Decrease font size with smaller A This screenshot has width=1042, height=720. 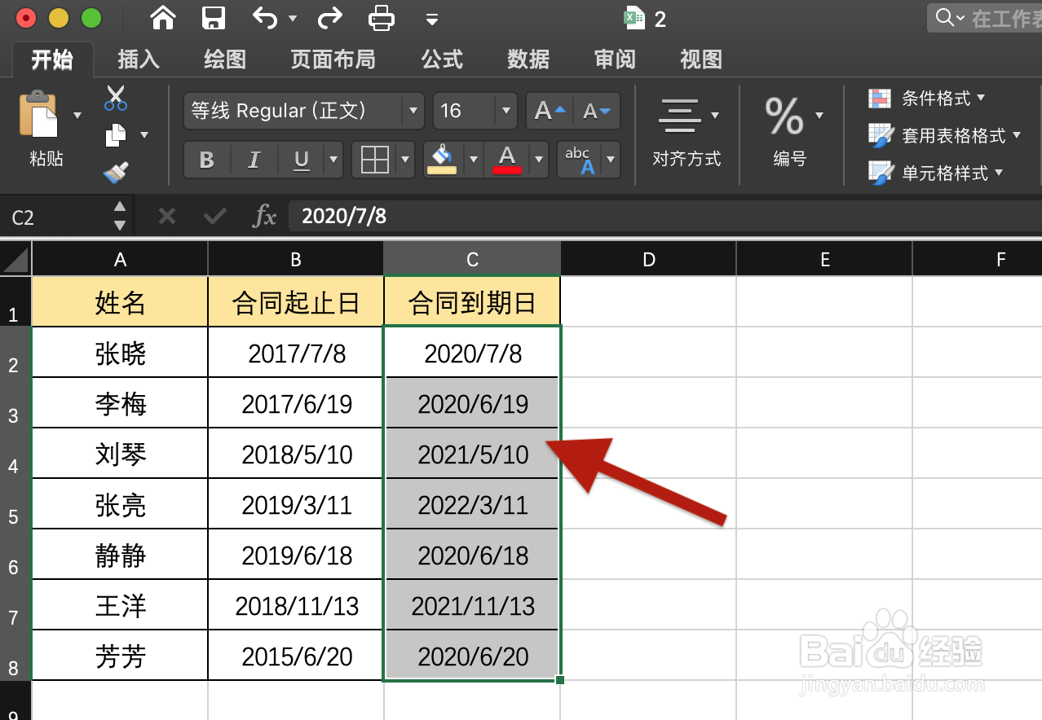pos(598,111)
